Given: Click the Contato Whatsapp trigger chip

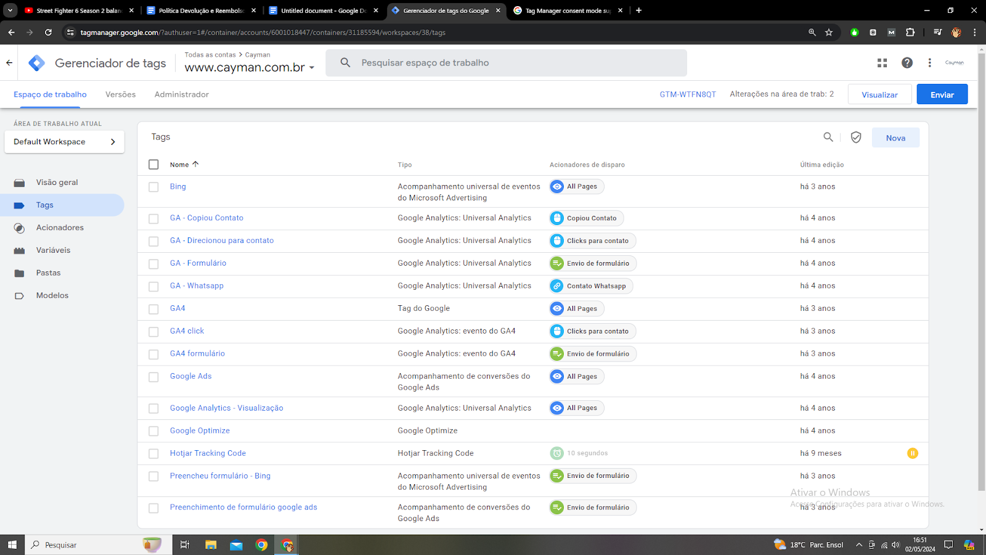Looking at the screenshot, I should (x=591, y=286).
